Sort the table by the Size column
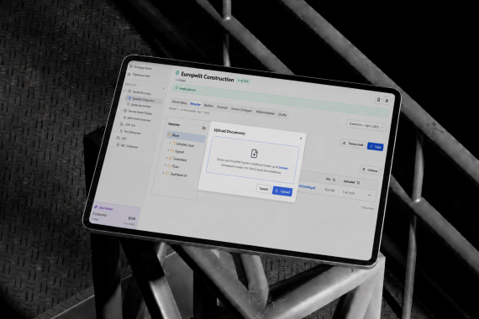Screen dimensions: 479x319 (330, 179)
